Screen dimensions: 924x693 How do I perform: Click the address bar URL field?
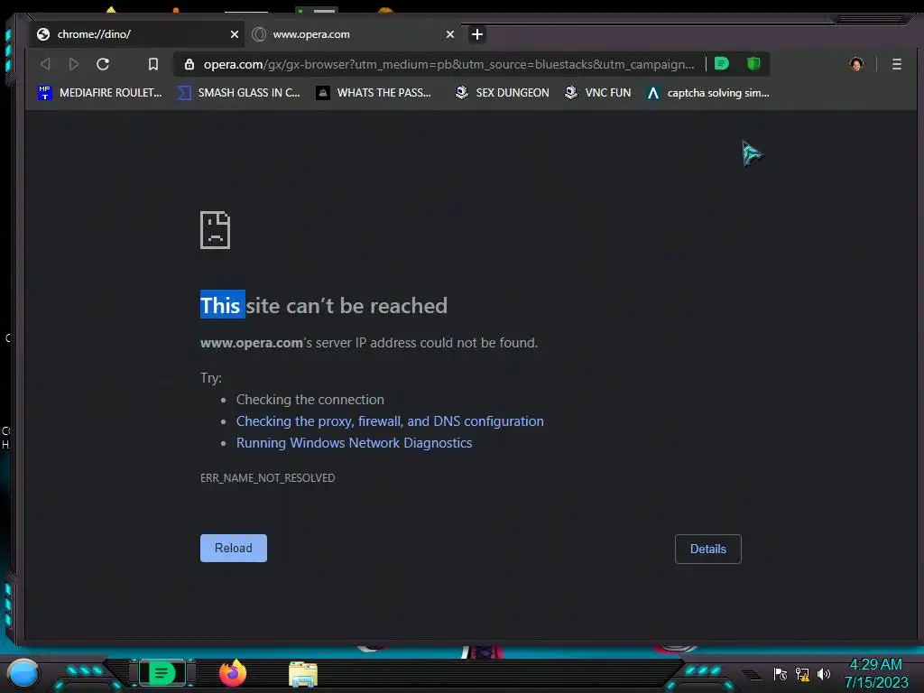[x=448, y=64]
